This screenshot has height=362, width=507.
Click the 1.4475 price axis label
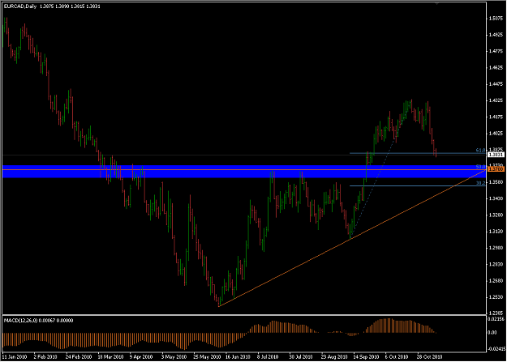point(496,84)
